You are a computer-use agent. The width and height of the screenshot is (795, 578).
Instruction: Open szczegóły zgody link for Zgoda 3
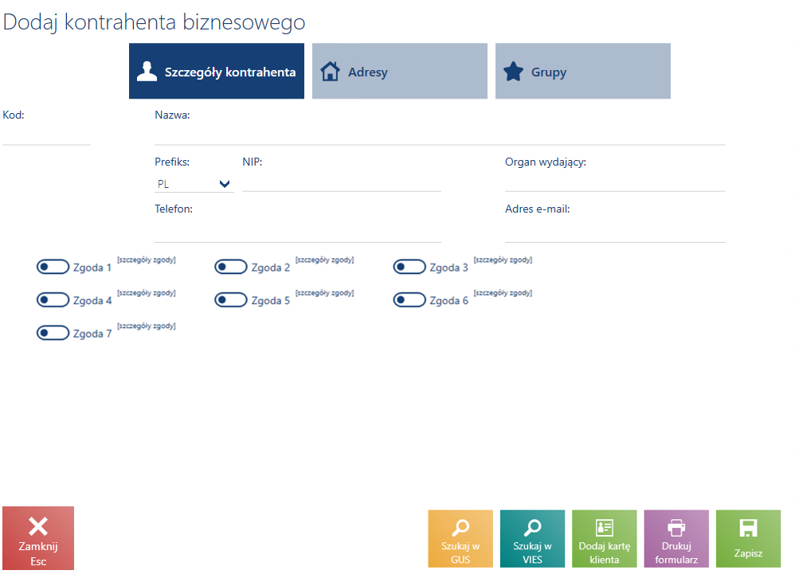503,260
